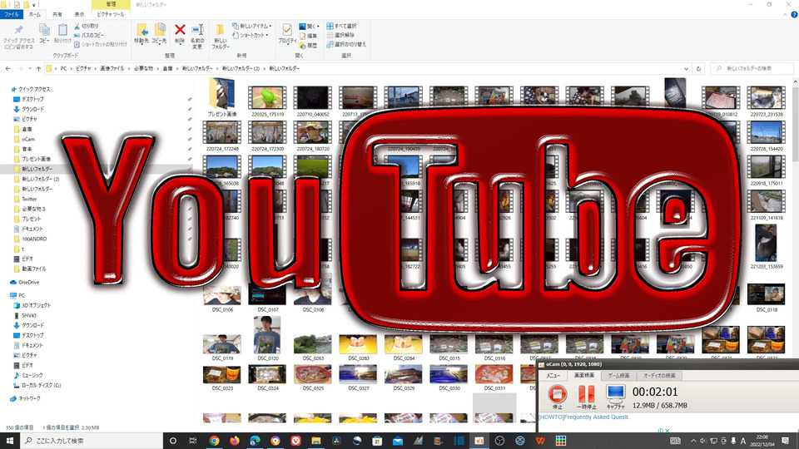799x449 pixels.
Task: Switch to oCam オーディオの録音 tab
Action: click(x=659, y=376)
